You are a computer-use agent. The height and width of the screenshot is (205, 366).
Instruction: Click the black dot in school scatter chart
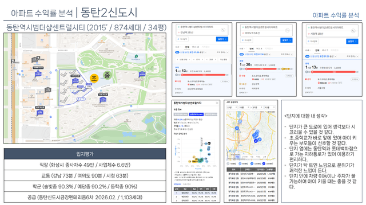pos(209,143)
